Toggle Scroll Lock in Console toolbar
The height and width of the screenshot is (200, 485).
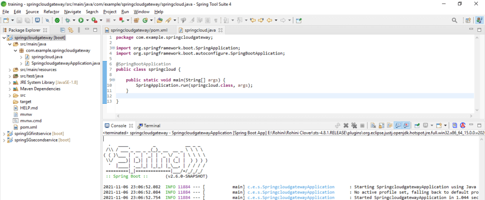coord(381,126)
